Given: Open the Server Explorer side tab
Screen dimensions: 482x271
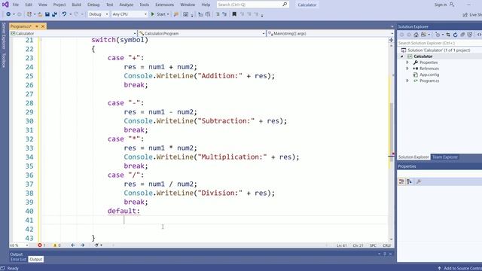Looking at the screenshot, I should (x=4, y=35).
